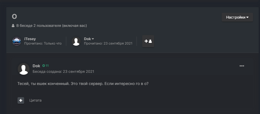This screenshot has width=260, height=114.
Task: Open Dok's avatar beside the message
Action: click(24, 69)
